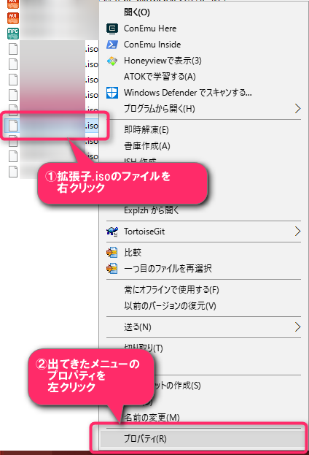Select the MPG video file icon
This screenshot has width=309, height=455.
click(13, 34)
